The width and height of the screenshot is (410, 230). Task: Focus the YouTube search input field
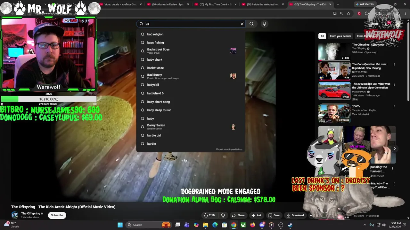click(x=191, y=24)
